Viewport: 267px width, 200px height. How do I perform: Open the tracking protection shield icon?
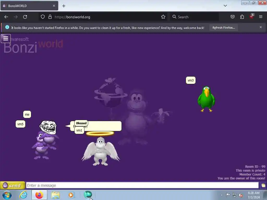pos(43,17)
